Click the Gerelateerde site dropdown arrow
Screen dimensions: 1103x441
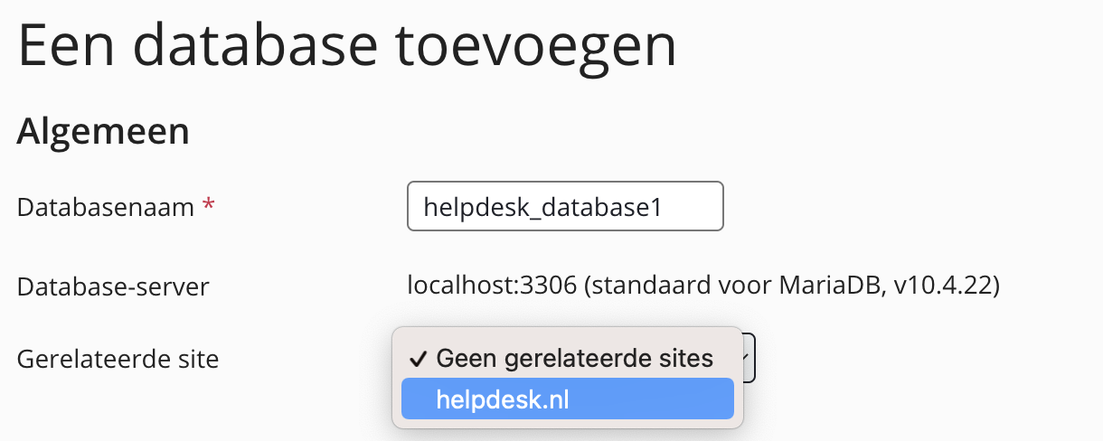(x=745, y=358)
